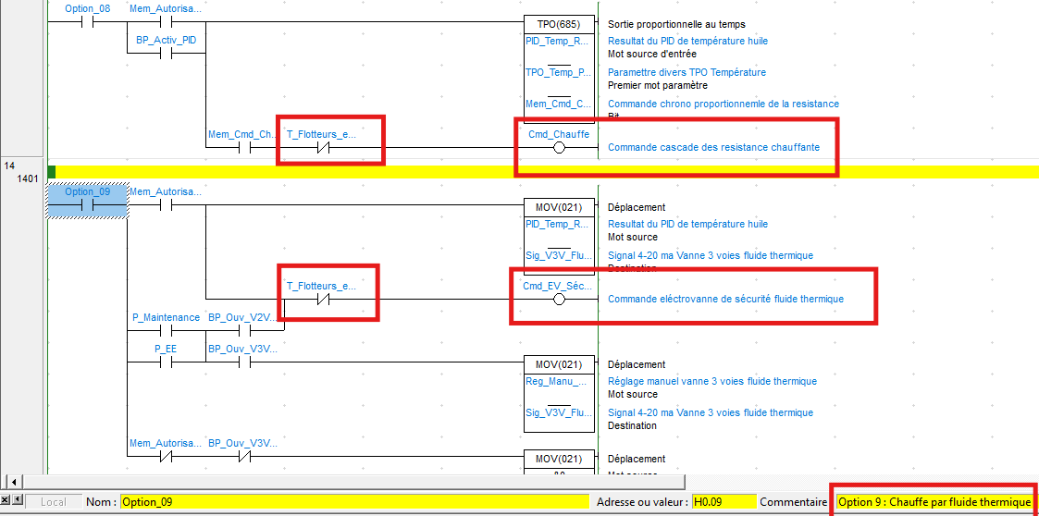Click the Commentaire field for Option 9
Screen dimensions: 1039x516
pyautogui.click(x=933, y=502)
